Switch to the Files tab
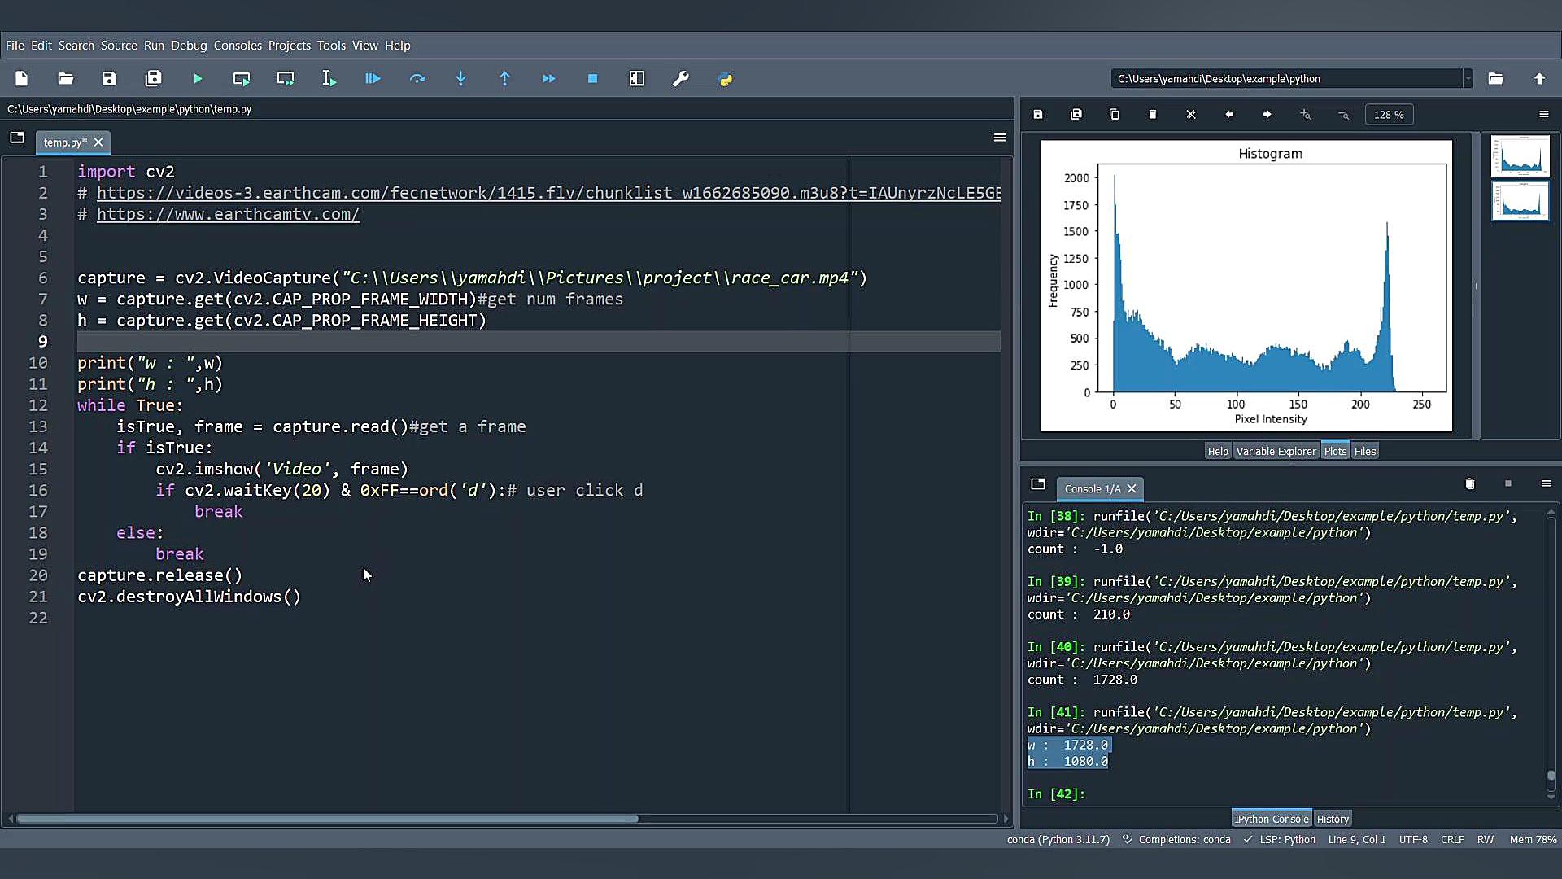Screen dimensions: 1562x879 (1365, 452)
